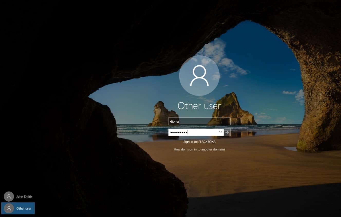The width and height of the screenshot is (341, 217).
Task: Click the username field containing djones
Action: 199,121
